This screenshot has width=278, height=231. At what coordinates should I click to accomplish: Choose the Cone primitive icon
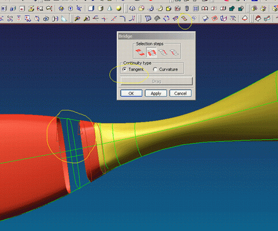[x=110, y=8]
